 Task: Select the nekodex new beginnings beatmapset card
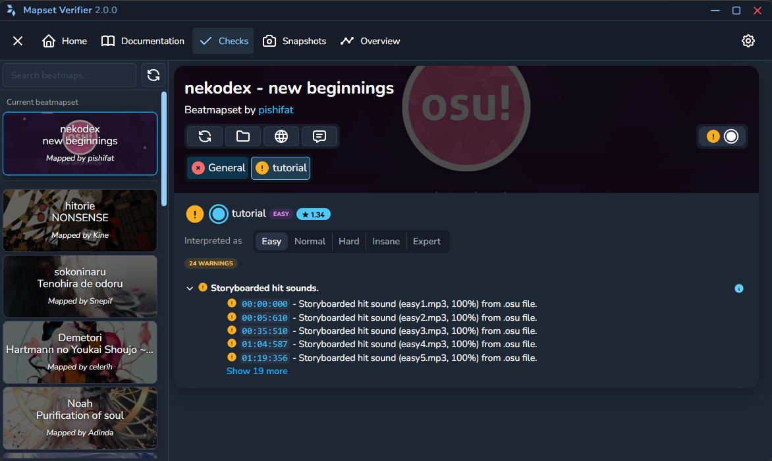point(80,144)
